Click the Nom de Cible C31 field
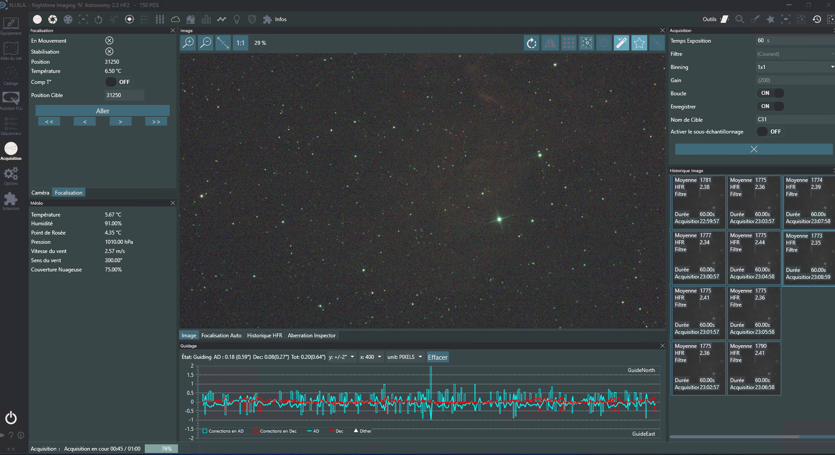This screenshot has height=455, width=835. pos(795,119)
